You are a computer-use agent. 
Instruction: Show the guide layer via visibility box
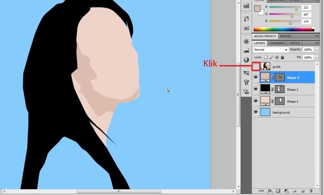coord(256,66)
